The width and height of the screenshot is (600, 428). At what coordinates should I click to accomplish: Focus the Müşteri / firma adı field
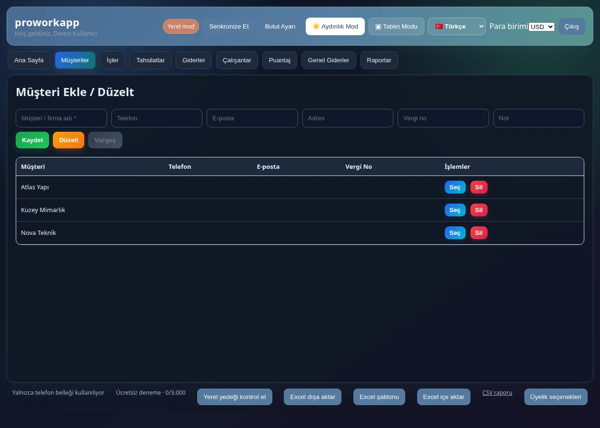[61, 118]
